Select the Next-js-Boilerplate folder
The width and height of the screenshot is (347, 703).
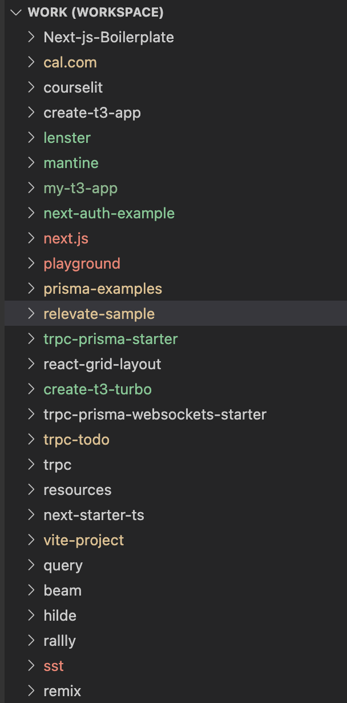108,37
